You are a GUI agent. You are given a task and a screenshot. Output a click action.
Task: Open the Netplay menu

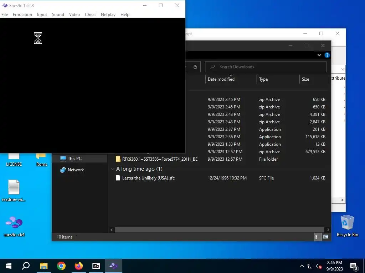click(x=108, y=14)
